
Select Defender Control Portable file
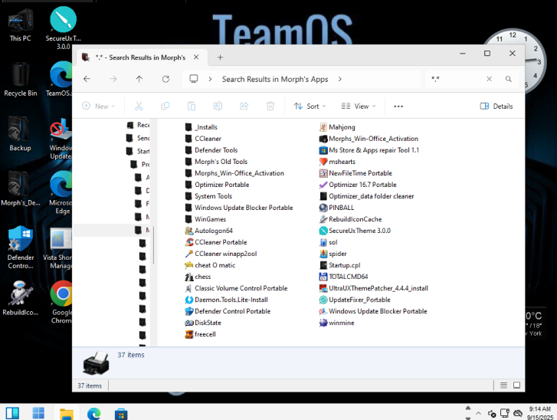pyautogui.click(x=228, y=311)
